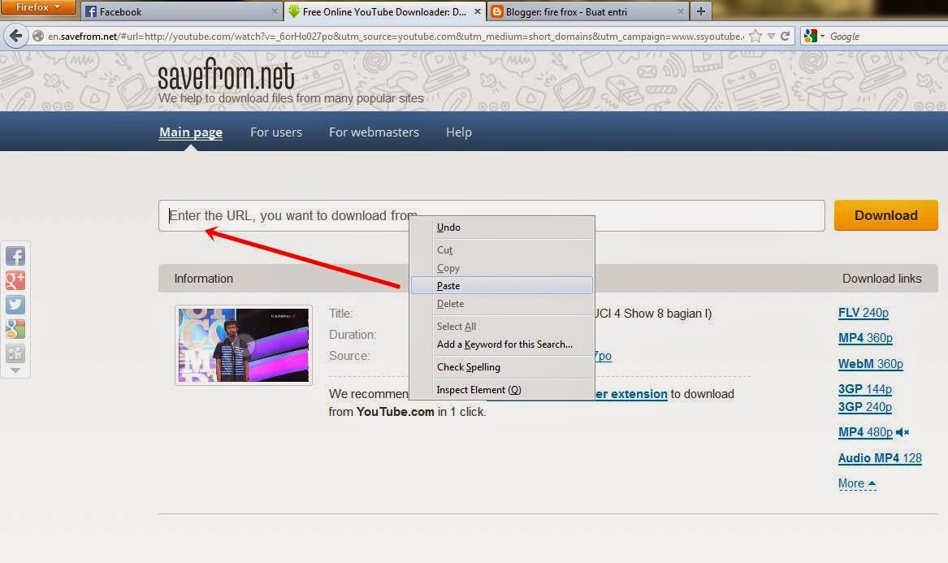
Task: Download the Audio MP4 128 link
Action: (880, 458)
